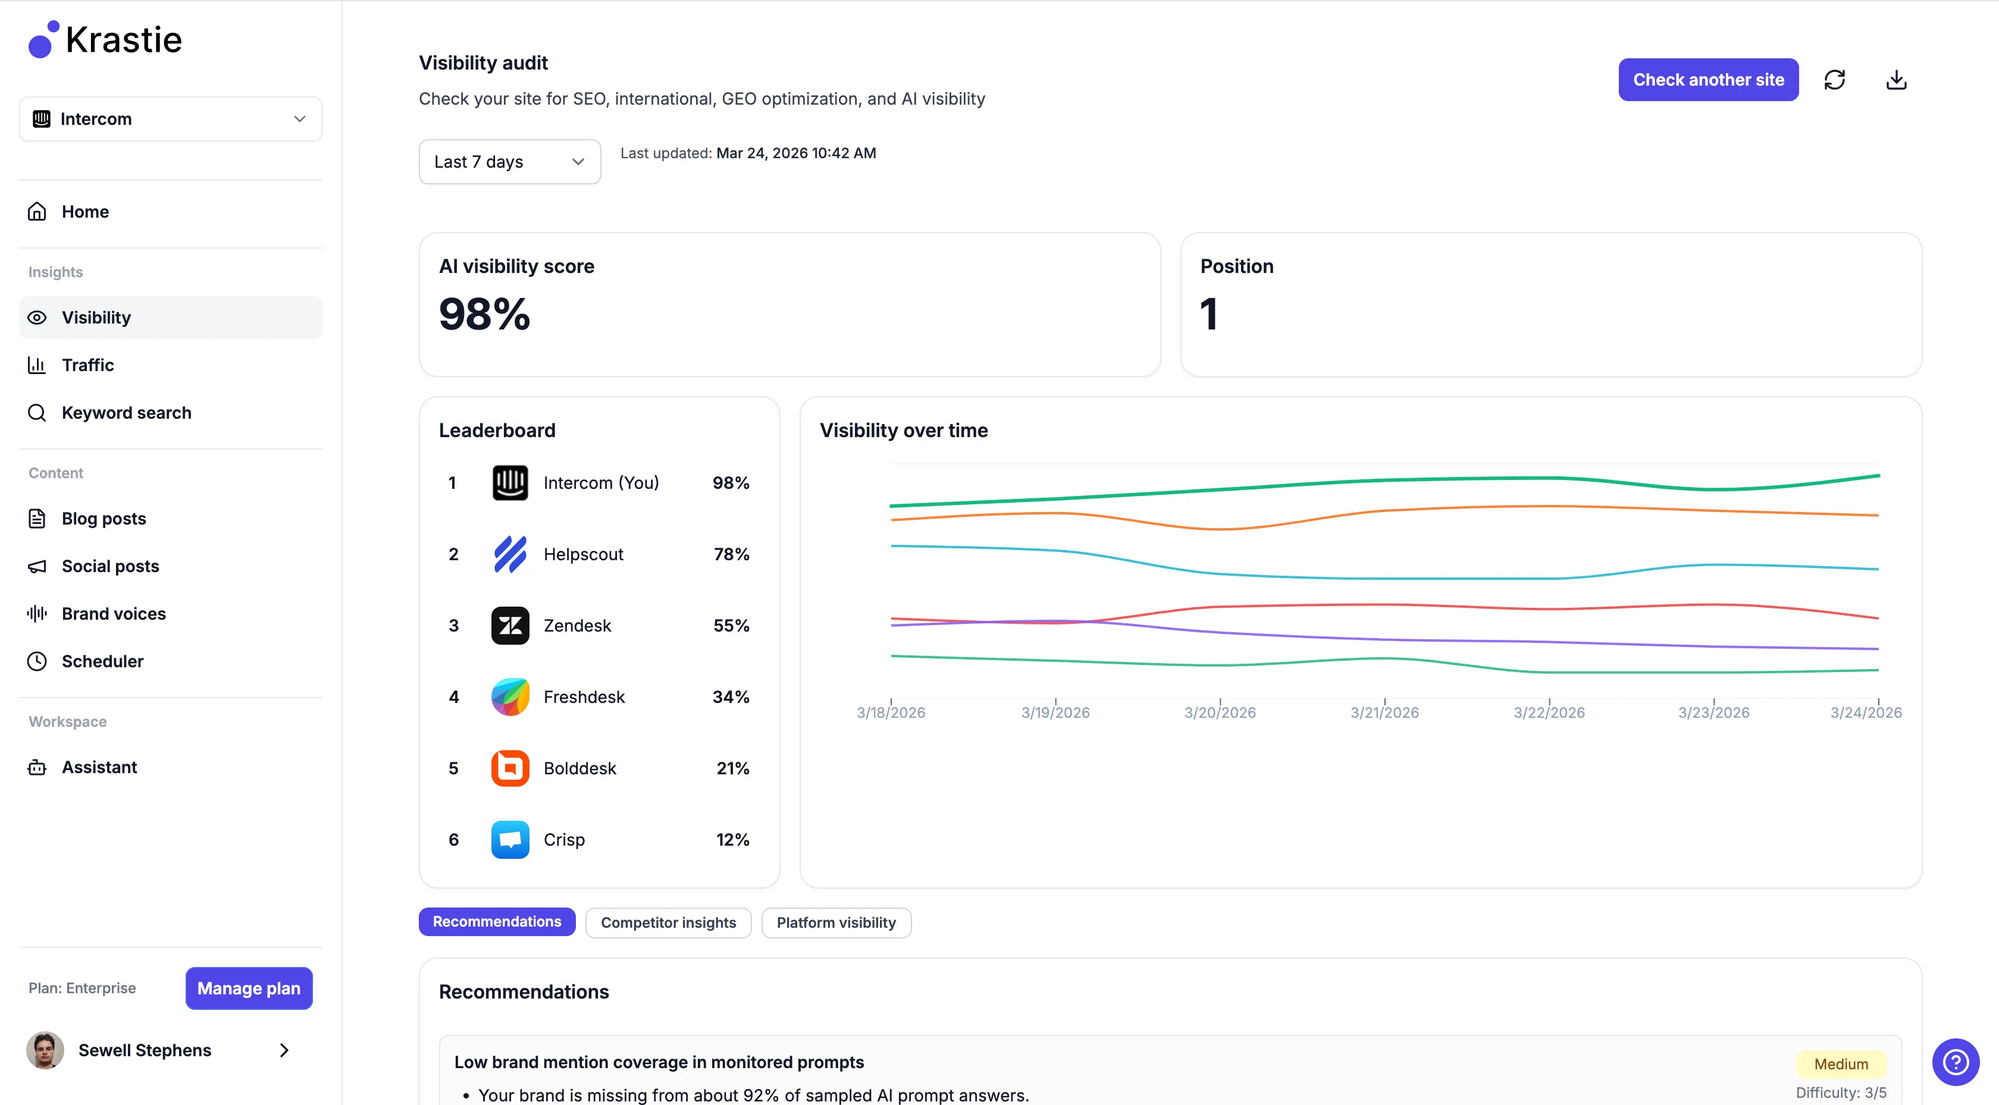Click the Scheduler clock icon

pos(37,661)
